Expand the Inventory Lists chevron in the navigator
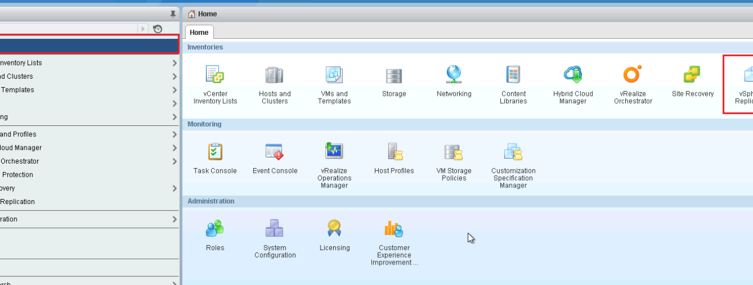Screen dimensions: 753x285 click(x=175, y=63)
